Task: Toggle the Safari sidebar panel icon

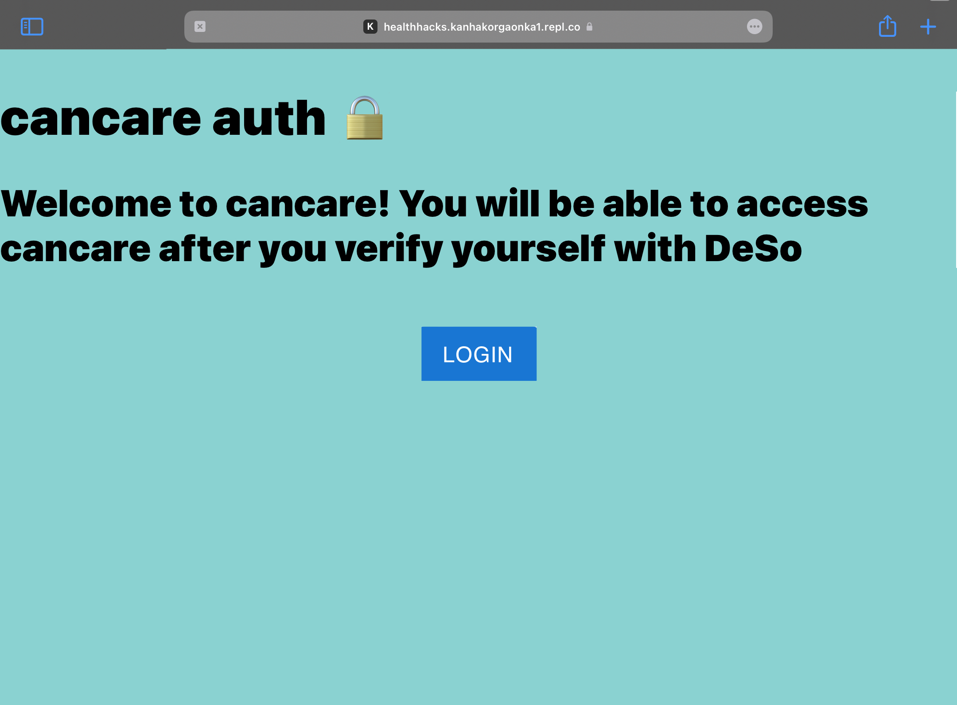Action: click(32, 27)
